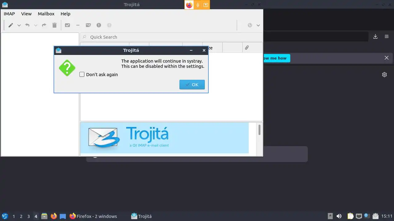The width and height of the screenshot is (394, 221).
Task: Click the notification info tray icon
Action: [367, 216]
